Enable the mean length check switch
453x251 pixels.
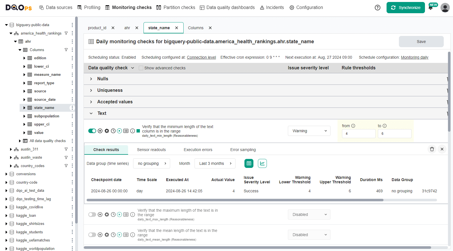(x=92, y=235)
